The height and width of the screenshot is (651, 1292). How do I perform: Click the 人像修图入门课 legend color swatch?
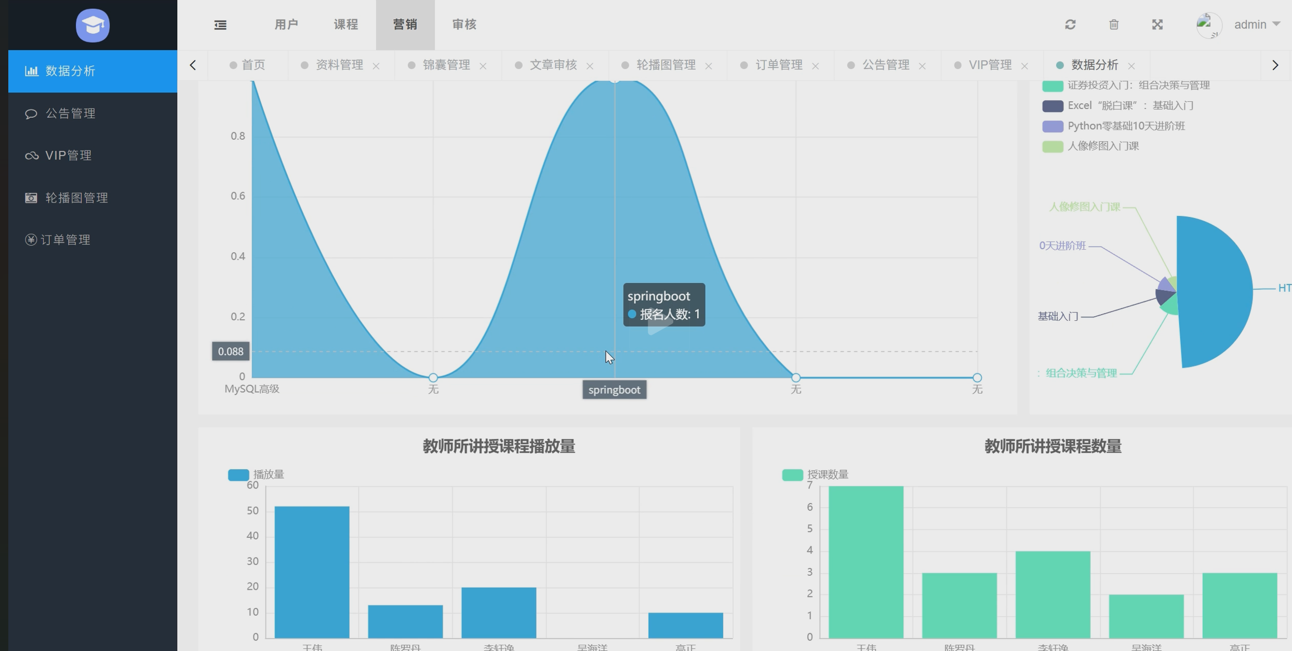coord(1053,146)
